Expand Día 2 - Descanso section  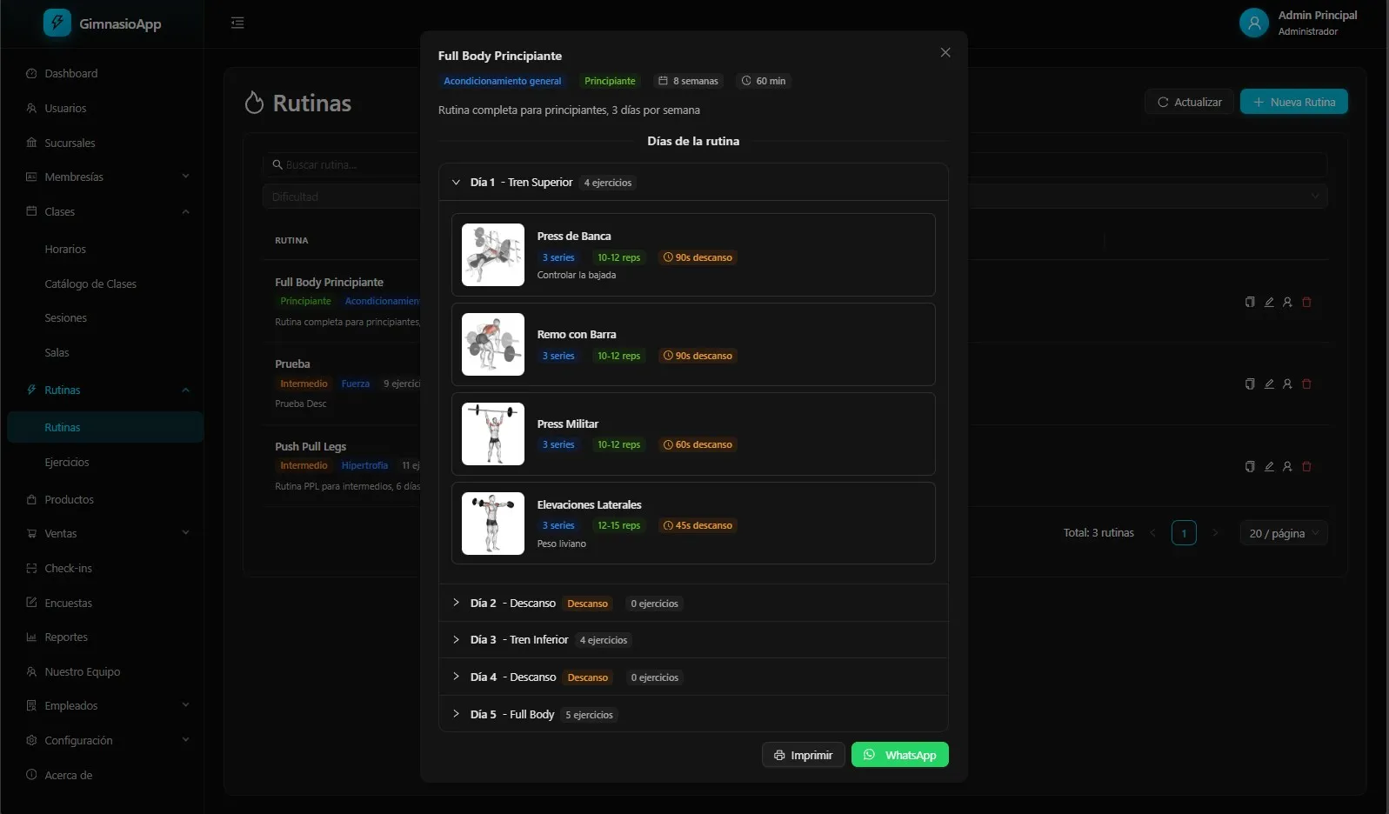(693, 604)
